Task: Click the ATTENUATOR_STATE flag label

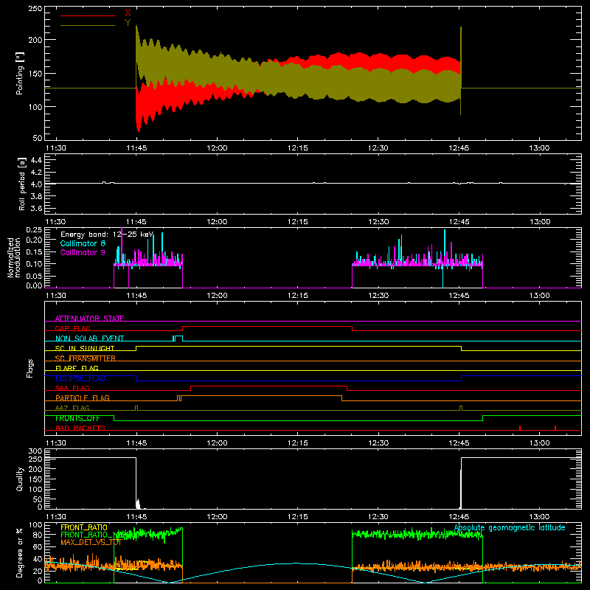Action: pyautogui.click(x=89, y=319)
